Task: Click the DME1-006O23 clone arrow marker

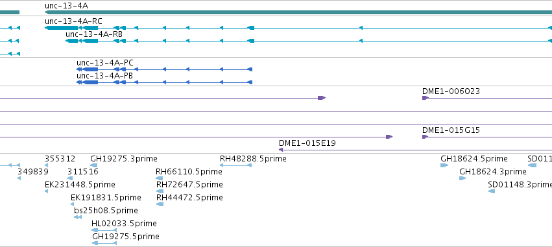Action: 426,98
